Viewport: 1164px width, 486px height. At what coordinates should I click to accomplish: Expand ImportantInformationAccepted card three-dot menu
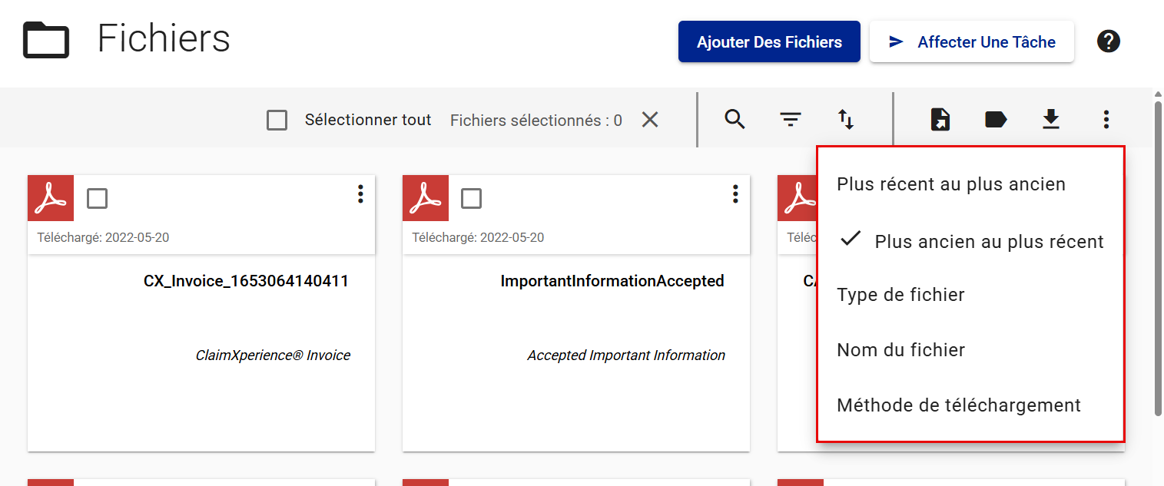point(735,194)
